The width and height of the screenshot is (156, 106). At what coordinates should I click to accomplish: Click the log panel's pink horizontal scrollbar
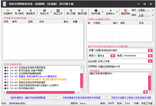tap(40, 92)
